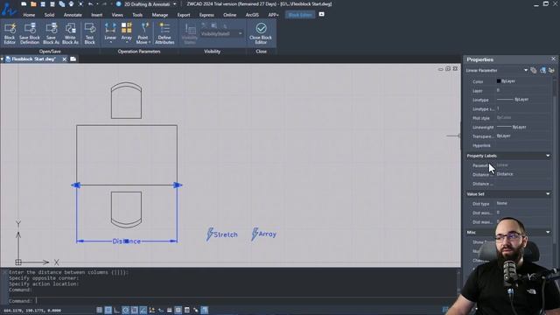The width and height of the screenshot is (560, 315).
Task: Collapse the Value Set section
Action: point(548,194)
